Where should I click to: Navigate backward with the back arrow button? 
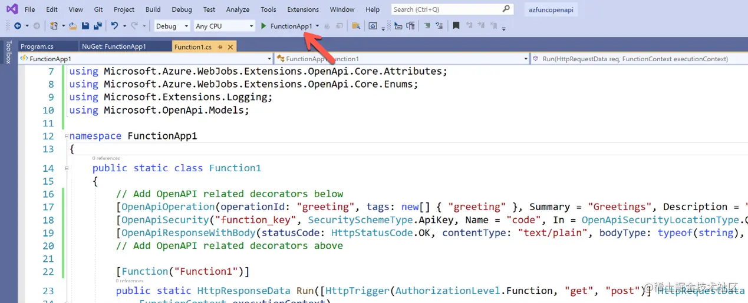[18, 26]
